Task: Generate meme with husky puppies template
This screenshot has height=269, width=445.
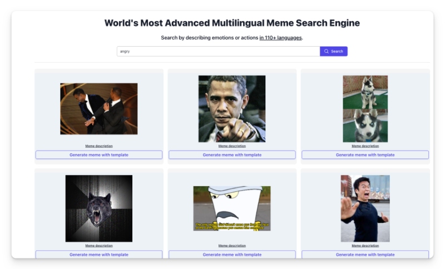Action: 365,155
